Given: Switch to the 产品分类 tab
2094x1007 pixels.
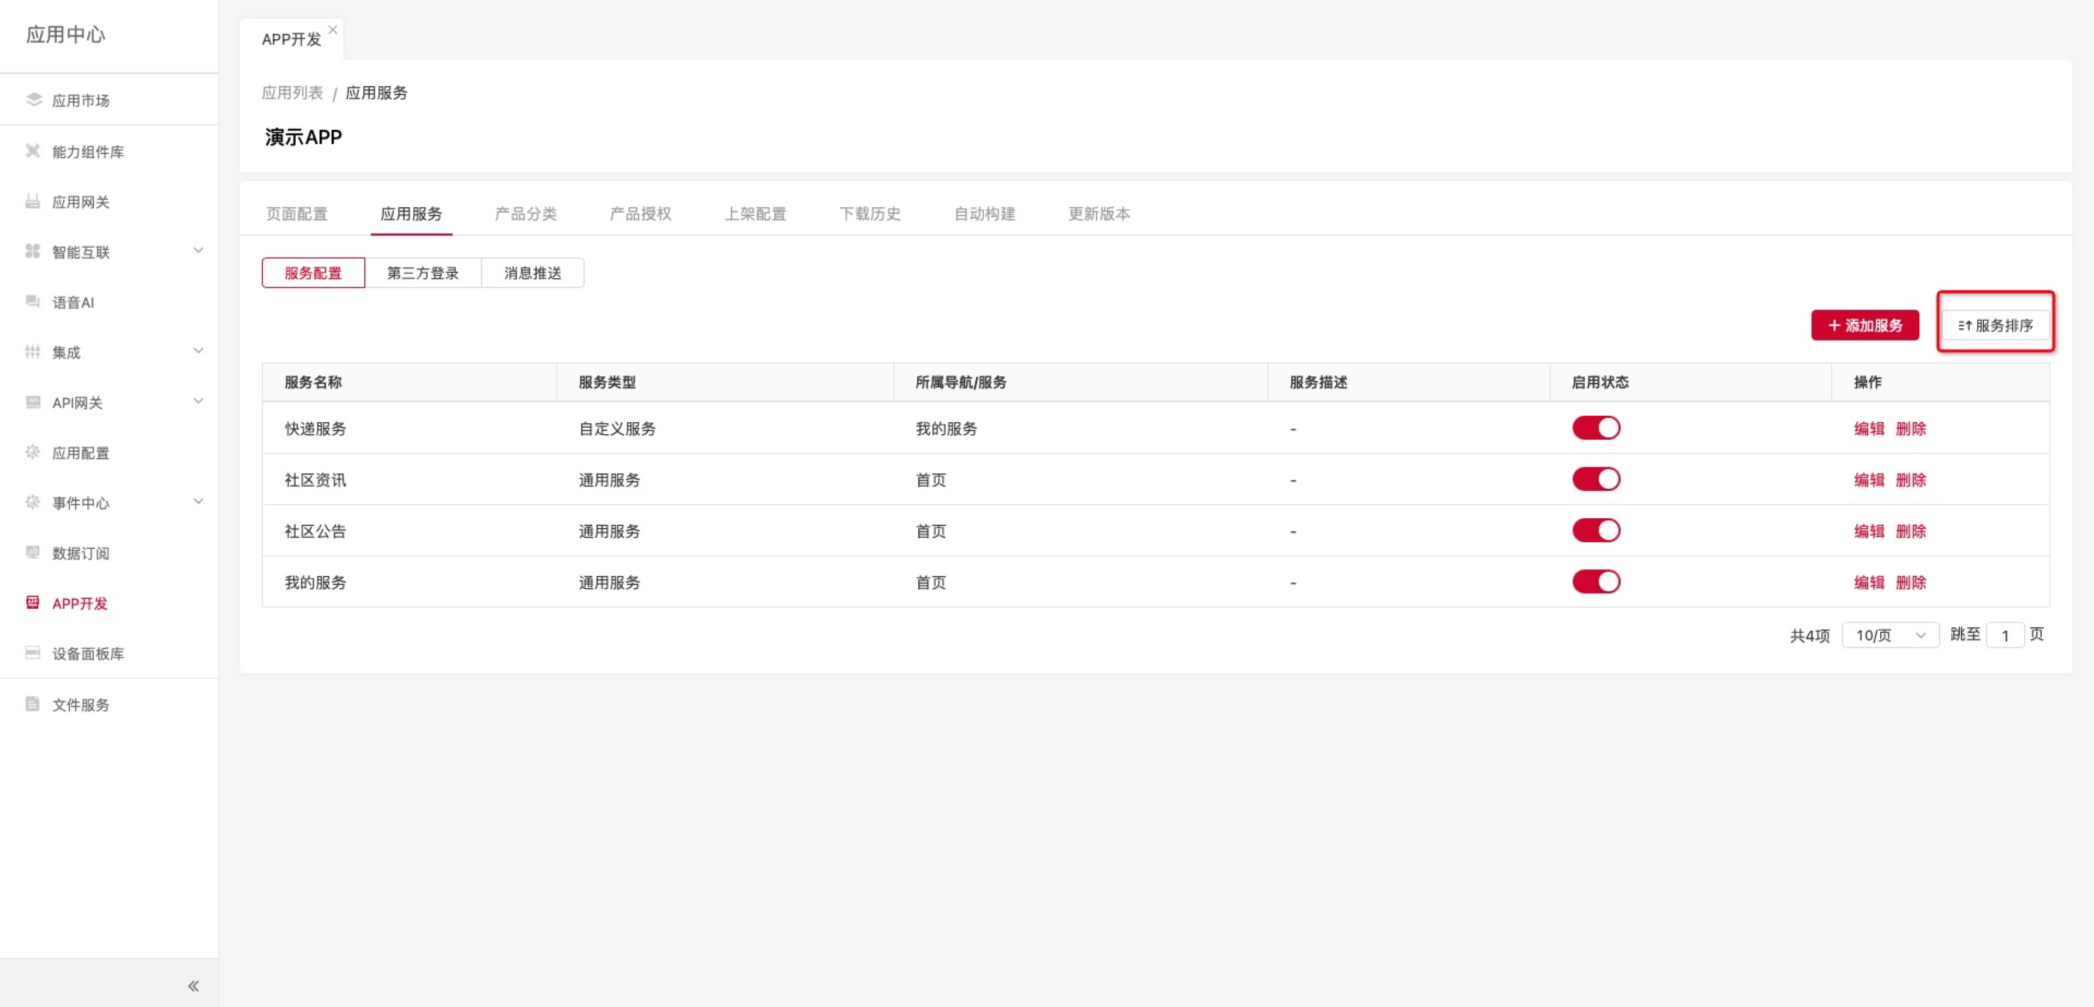Looking at the screenshot, I should coord(525,214).
